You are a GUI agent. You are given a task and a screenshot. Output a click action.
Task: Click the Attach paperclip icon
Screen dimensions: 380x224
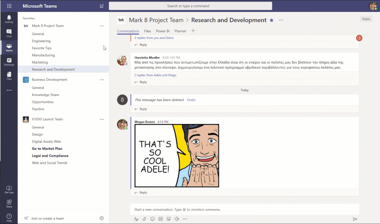(x=145, y=219)
